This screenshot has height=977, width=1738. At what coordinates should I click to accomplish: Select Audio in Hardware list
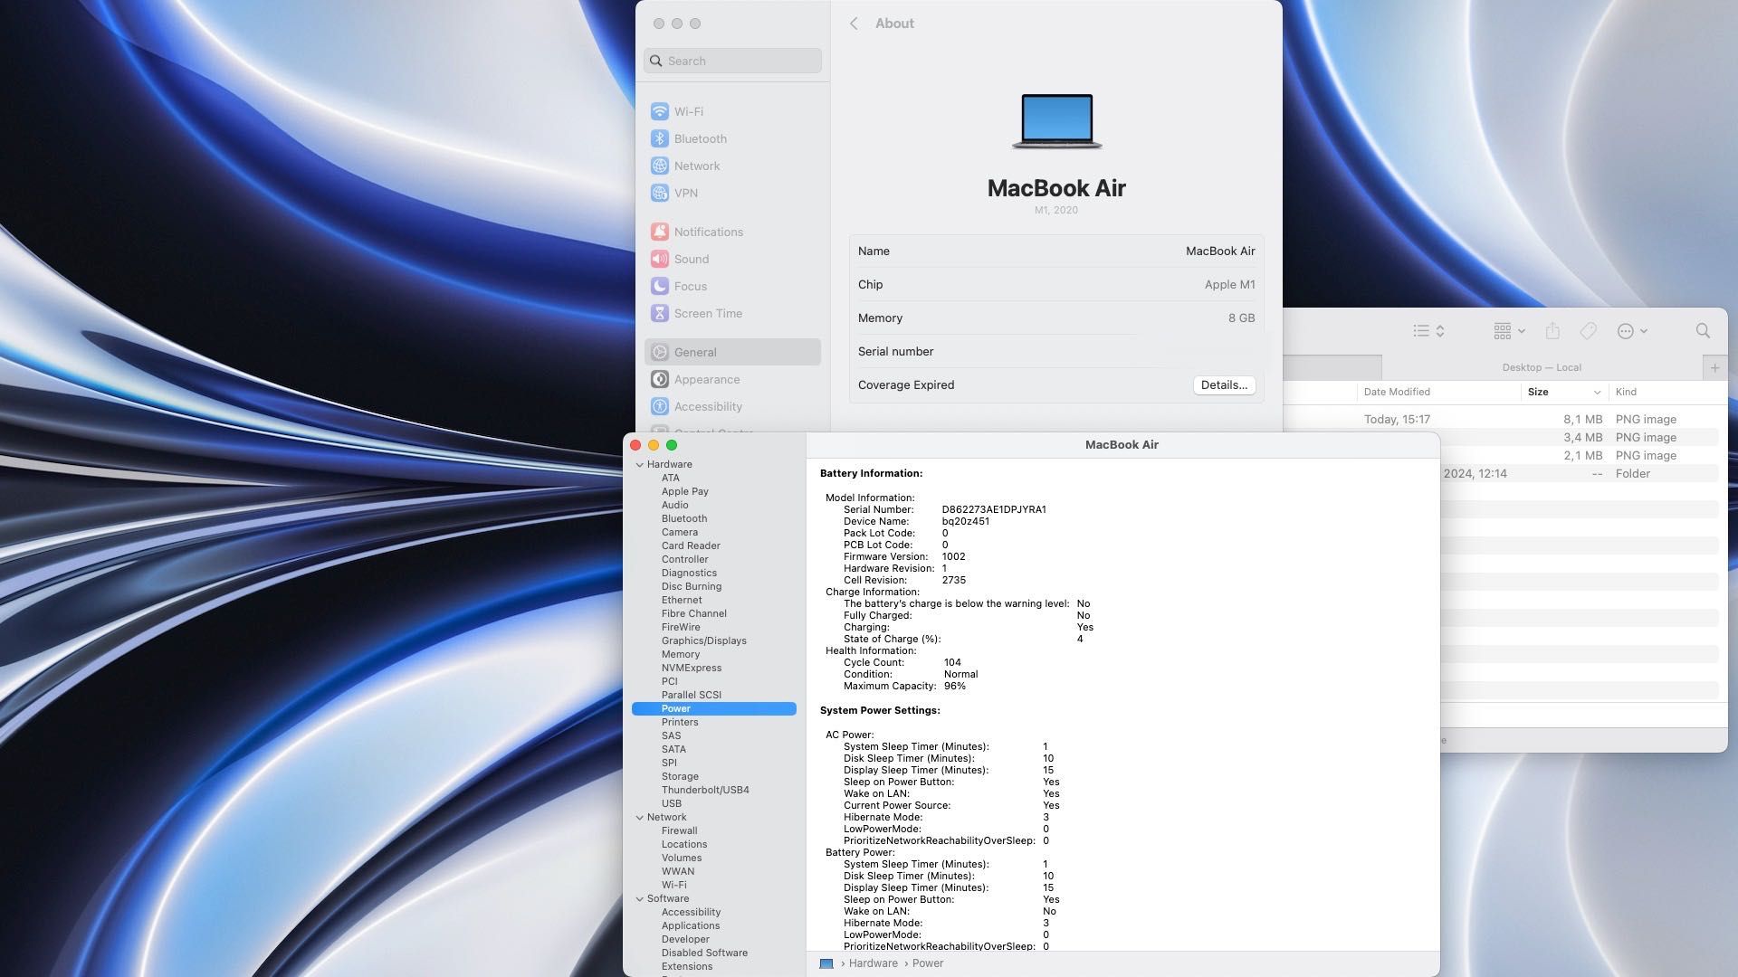pyautogui.click(x=674, y=505)
